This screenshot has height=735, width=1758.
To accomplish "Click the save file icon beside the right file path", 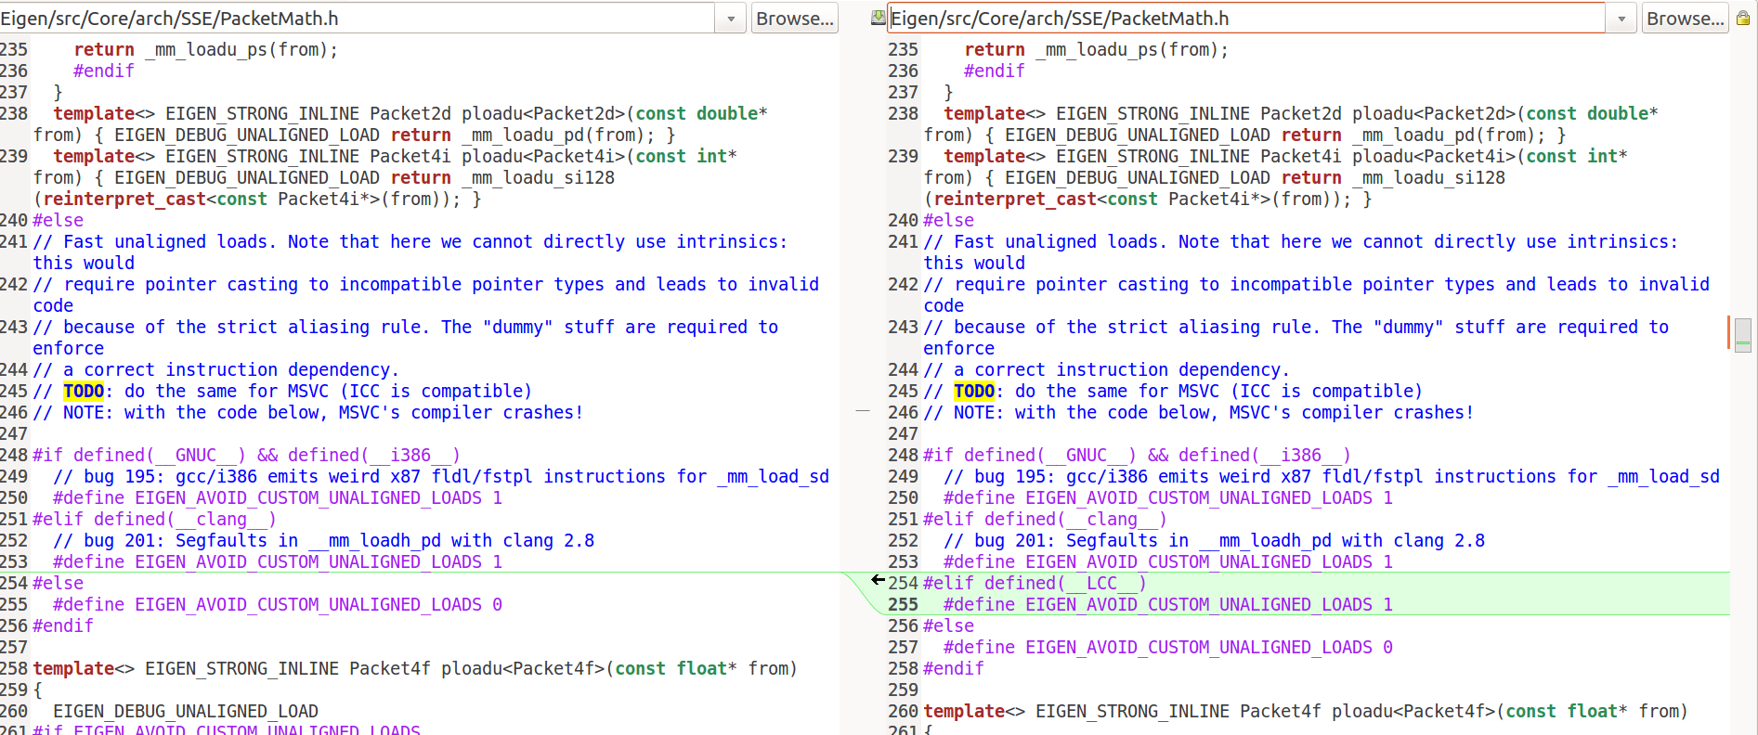I will point(878,18).
